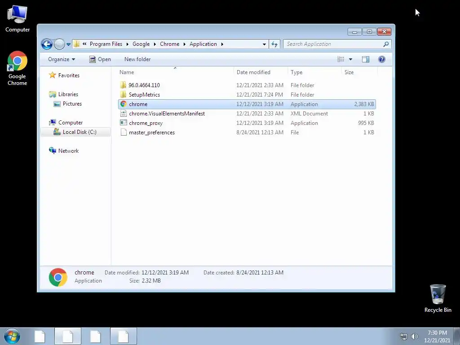Select Pictures library in navigation pane
460x345 pixels.
(72, 104)
